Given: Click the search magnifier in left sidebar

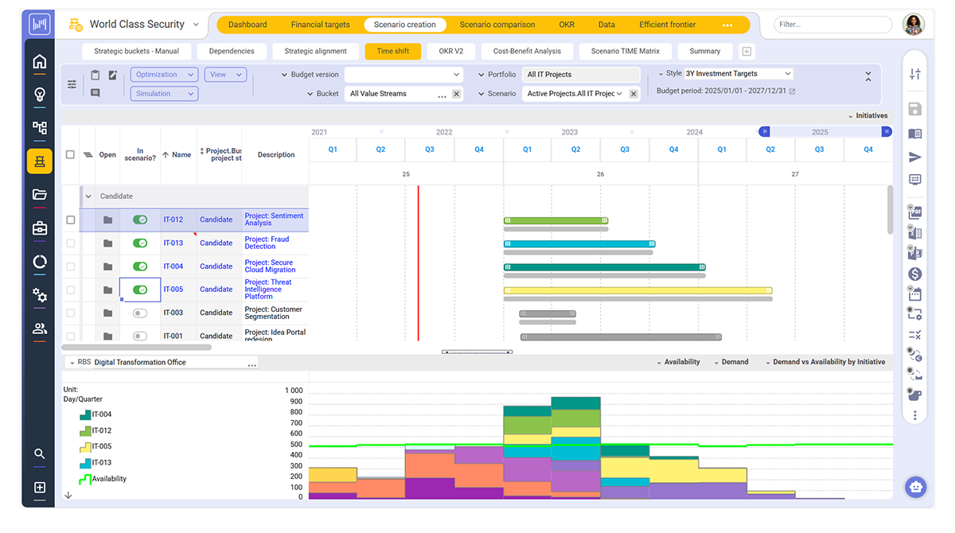Looking at the screenshot, I should 39,454.
